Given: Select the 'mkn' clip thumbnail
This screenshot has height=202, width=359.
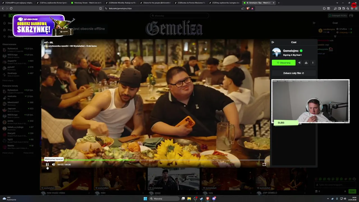Looking at the screenshot, I should click(120, 179).
